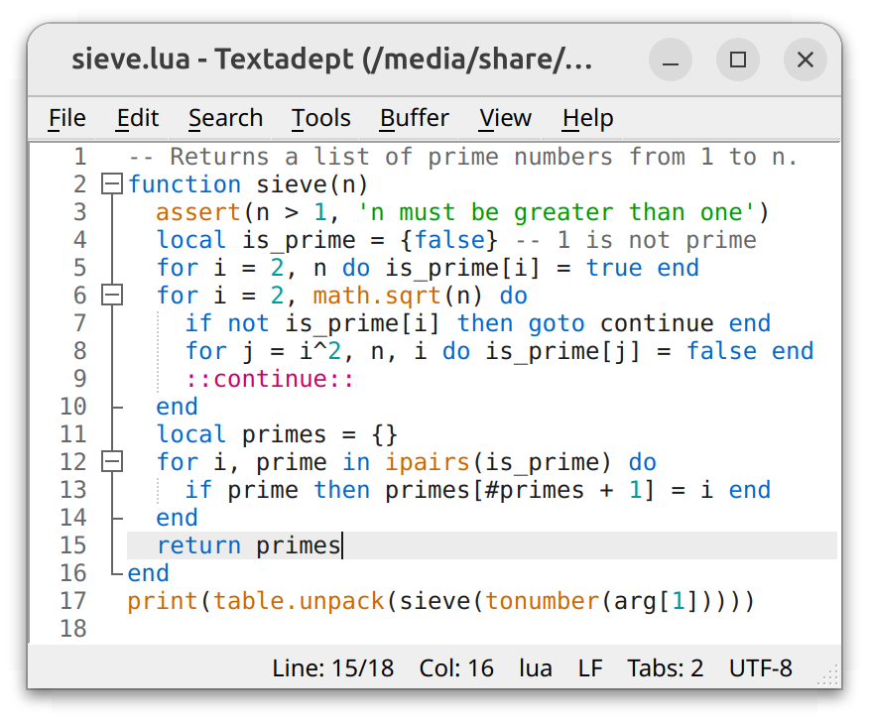
Task: Close the Textadept window
Action: (x=806, y=60)
